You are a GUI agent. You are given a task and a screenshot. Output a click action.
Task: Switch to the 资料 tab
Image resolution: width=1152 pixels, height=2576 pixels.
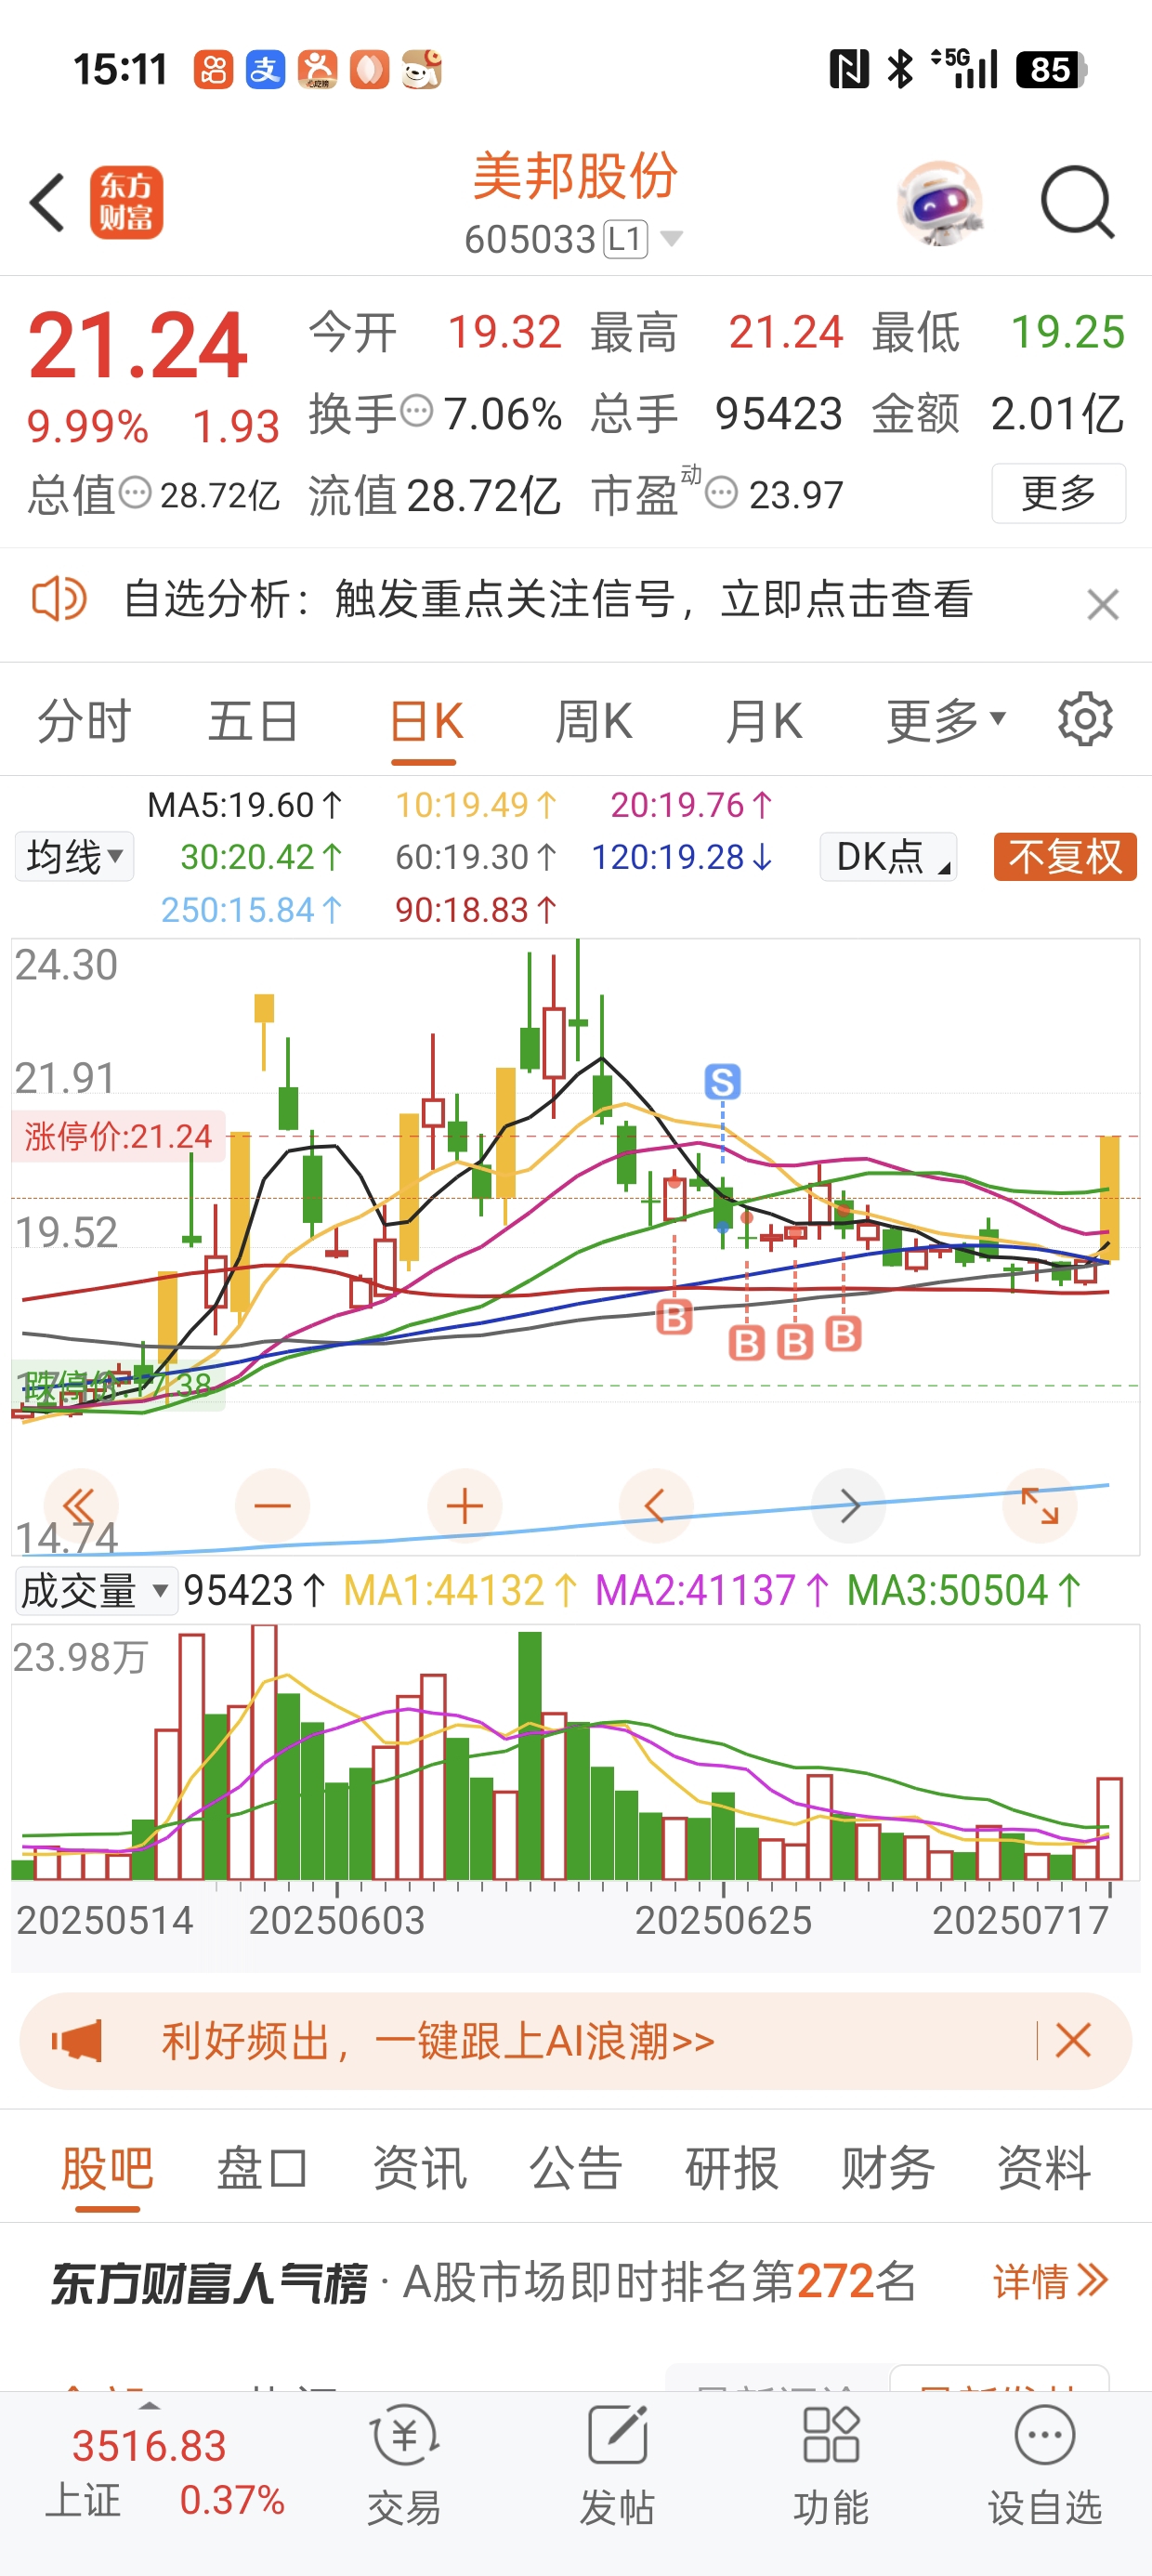(x=1043, y=2169)
